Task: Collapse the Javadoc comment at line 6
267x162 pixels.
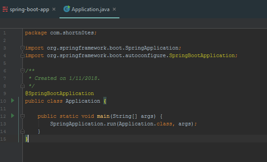Action: 22,71
